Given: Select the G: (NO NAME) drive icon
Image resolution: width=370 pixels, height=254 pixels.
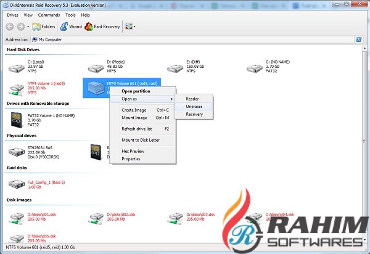Looking at the screenshot, I should pos(255,68).
